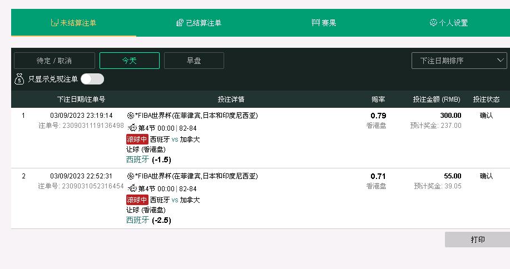
Task: Click the 滚球中 badge on bet 2
Action: coord(137,200)
